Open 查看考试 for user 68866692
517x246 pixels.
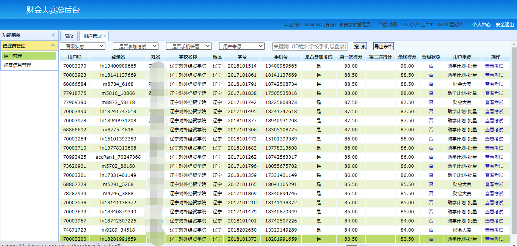click(x=494, y=130)
